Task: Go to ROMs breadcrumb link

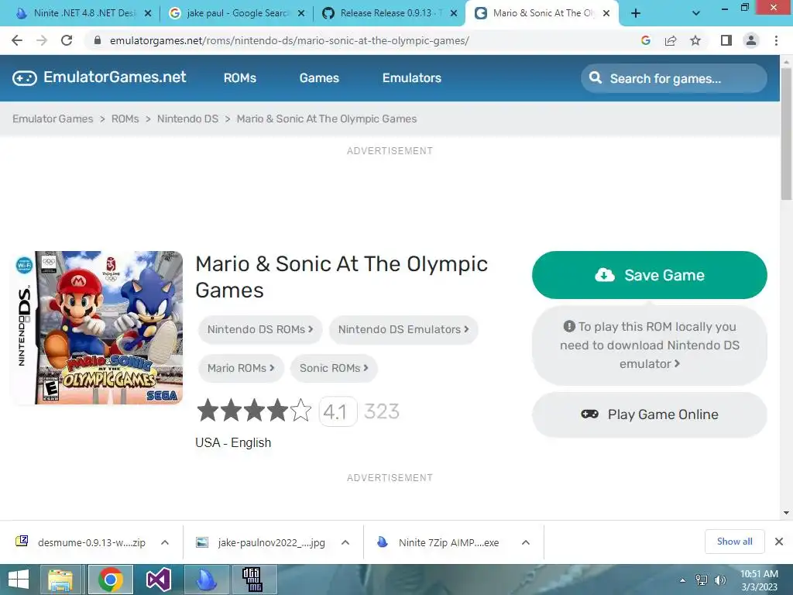Action: (125, 119)
